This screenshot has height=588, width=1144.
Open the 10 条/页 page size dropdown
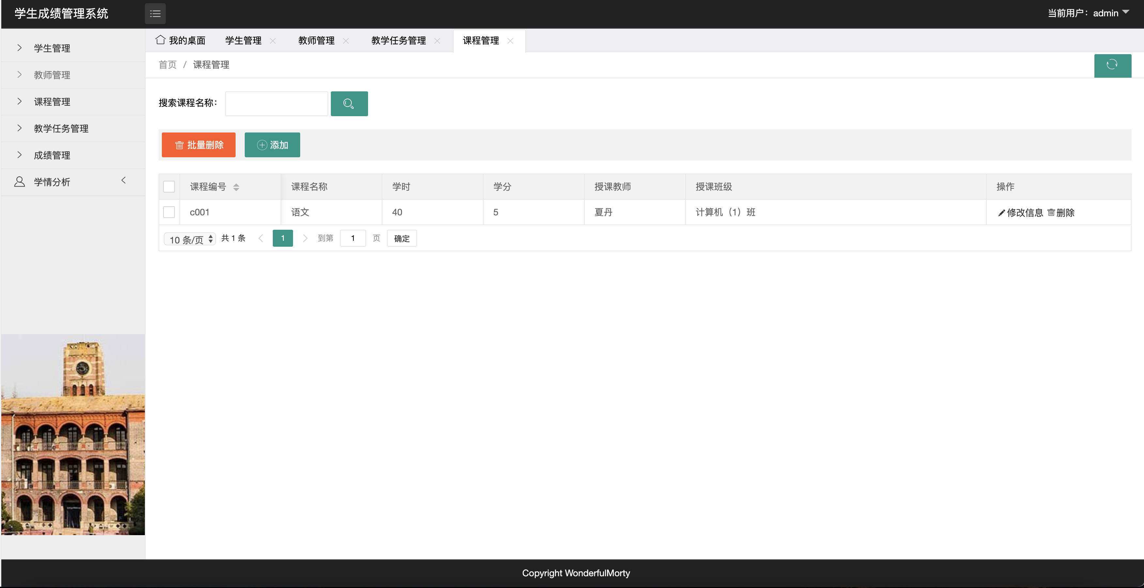(x=190, y=240)
